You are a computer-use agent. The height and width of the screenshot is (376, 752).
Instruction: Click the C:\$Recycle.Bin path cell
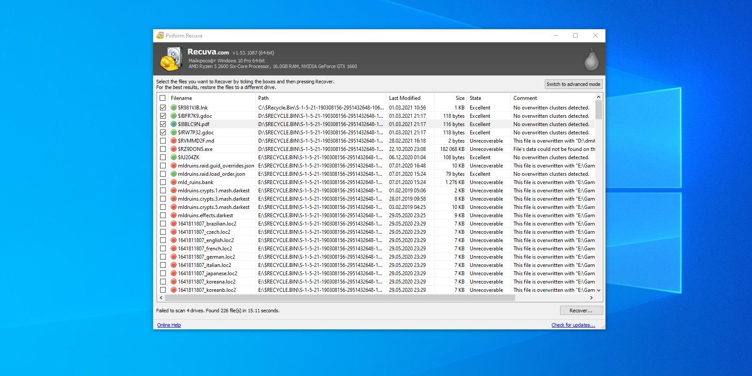pos(321,107)
